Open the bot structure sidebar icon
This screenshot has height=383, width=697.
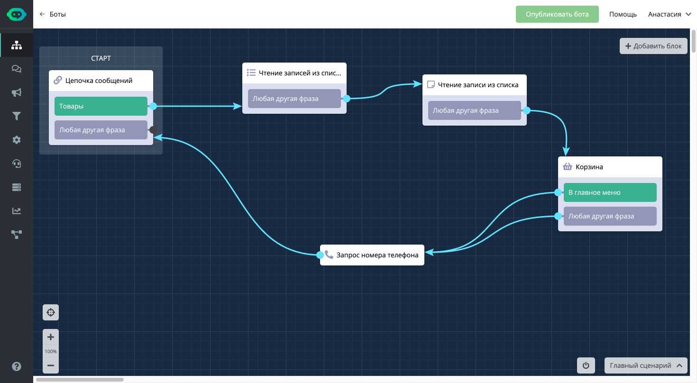coord(17,45)
